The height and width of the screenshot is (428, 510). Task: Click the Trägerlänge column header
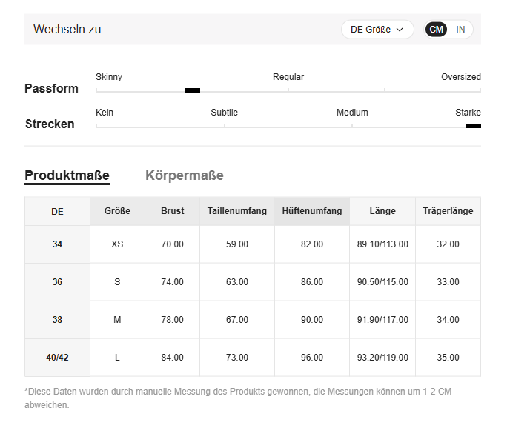pos(448,211)
